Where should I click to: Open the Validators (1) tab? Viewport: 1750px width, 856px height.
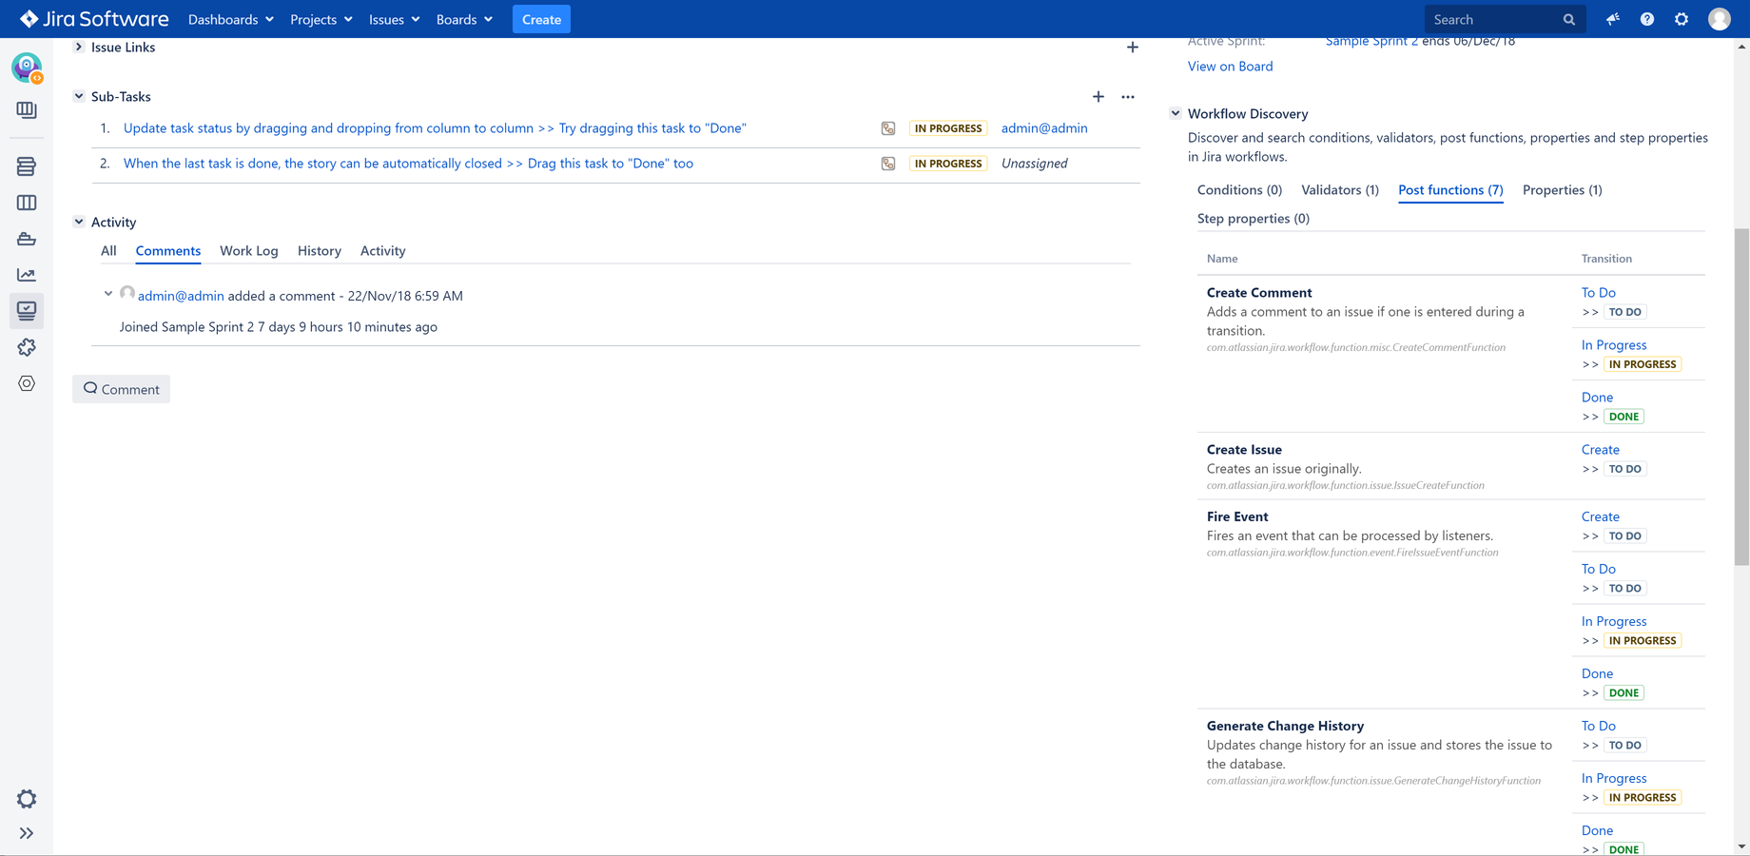[1340, 190]
